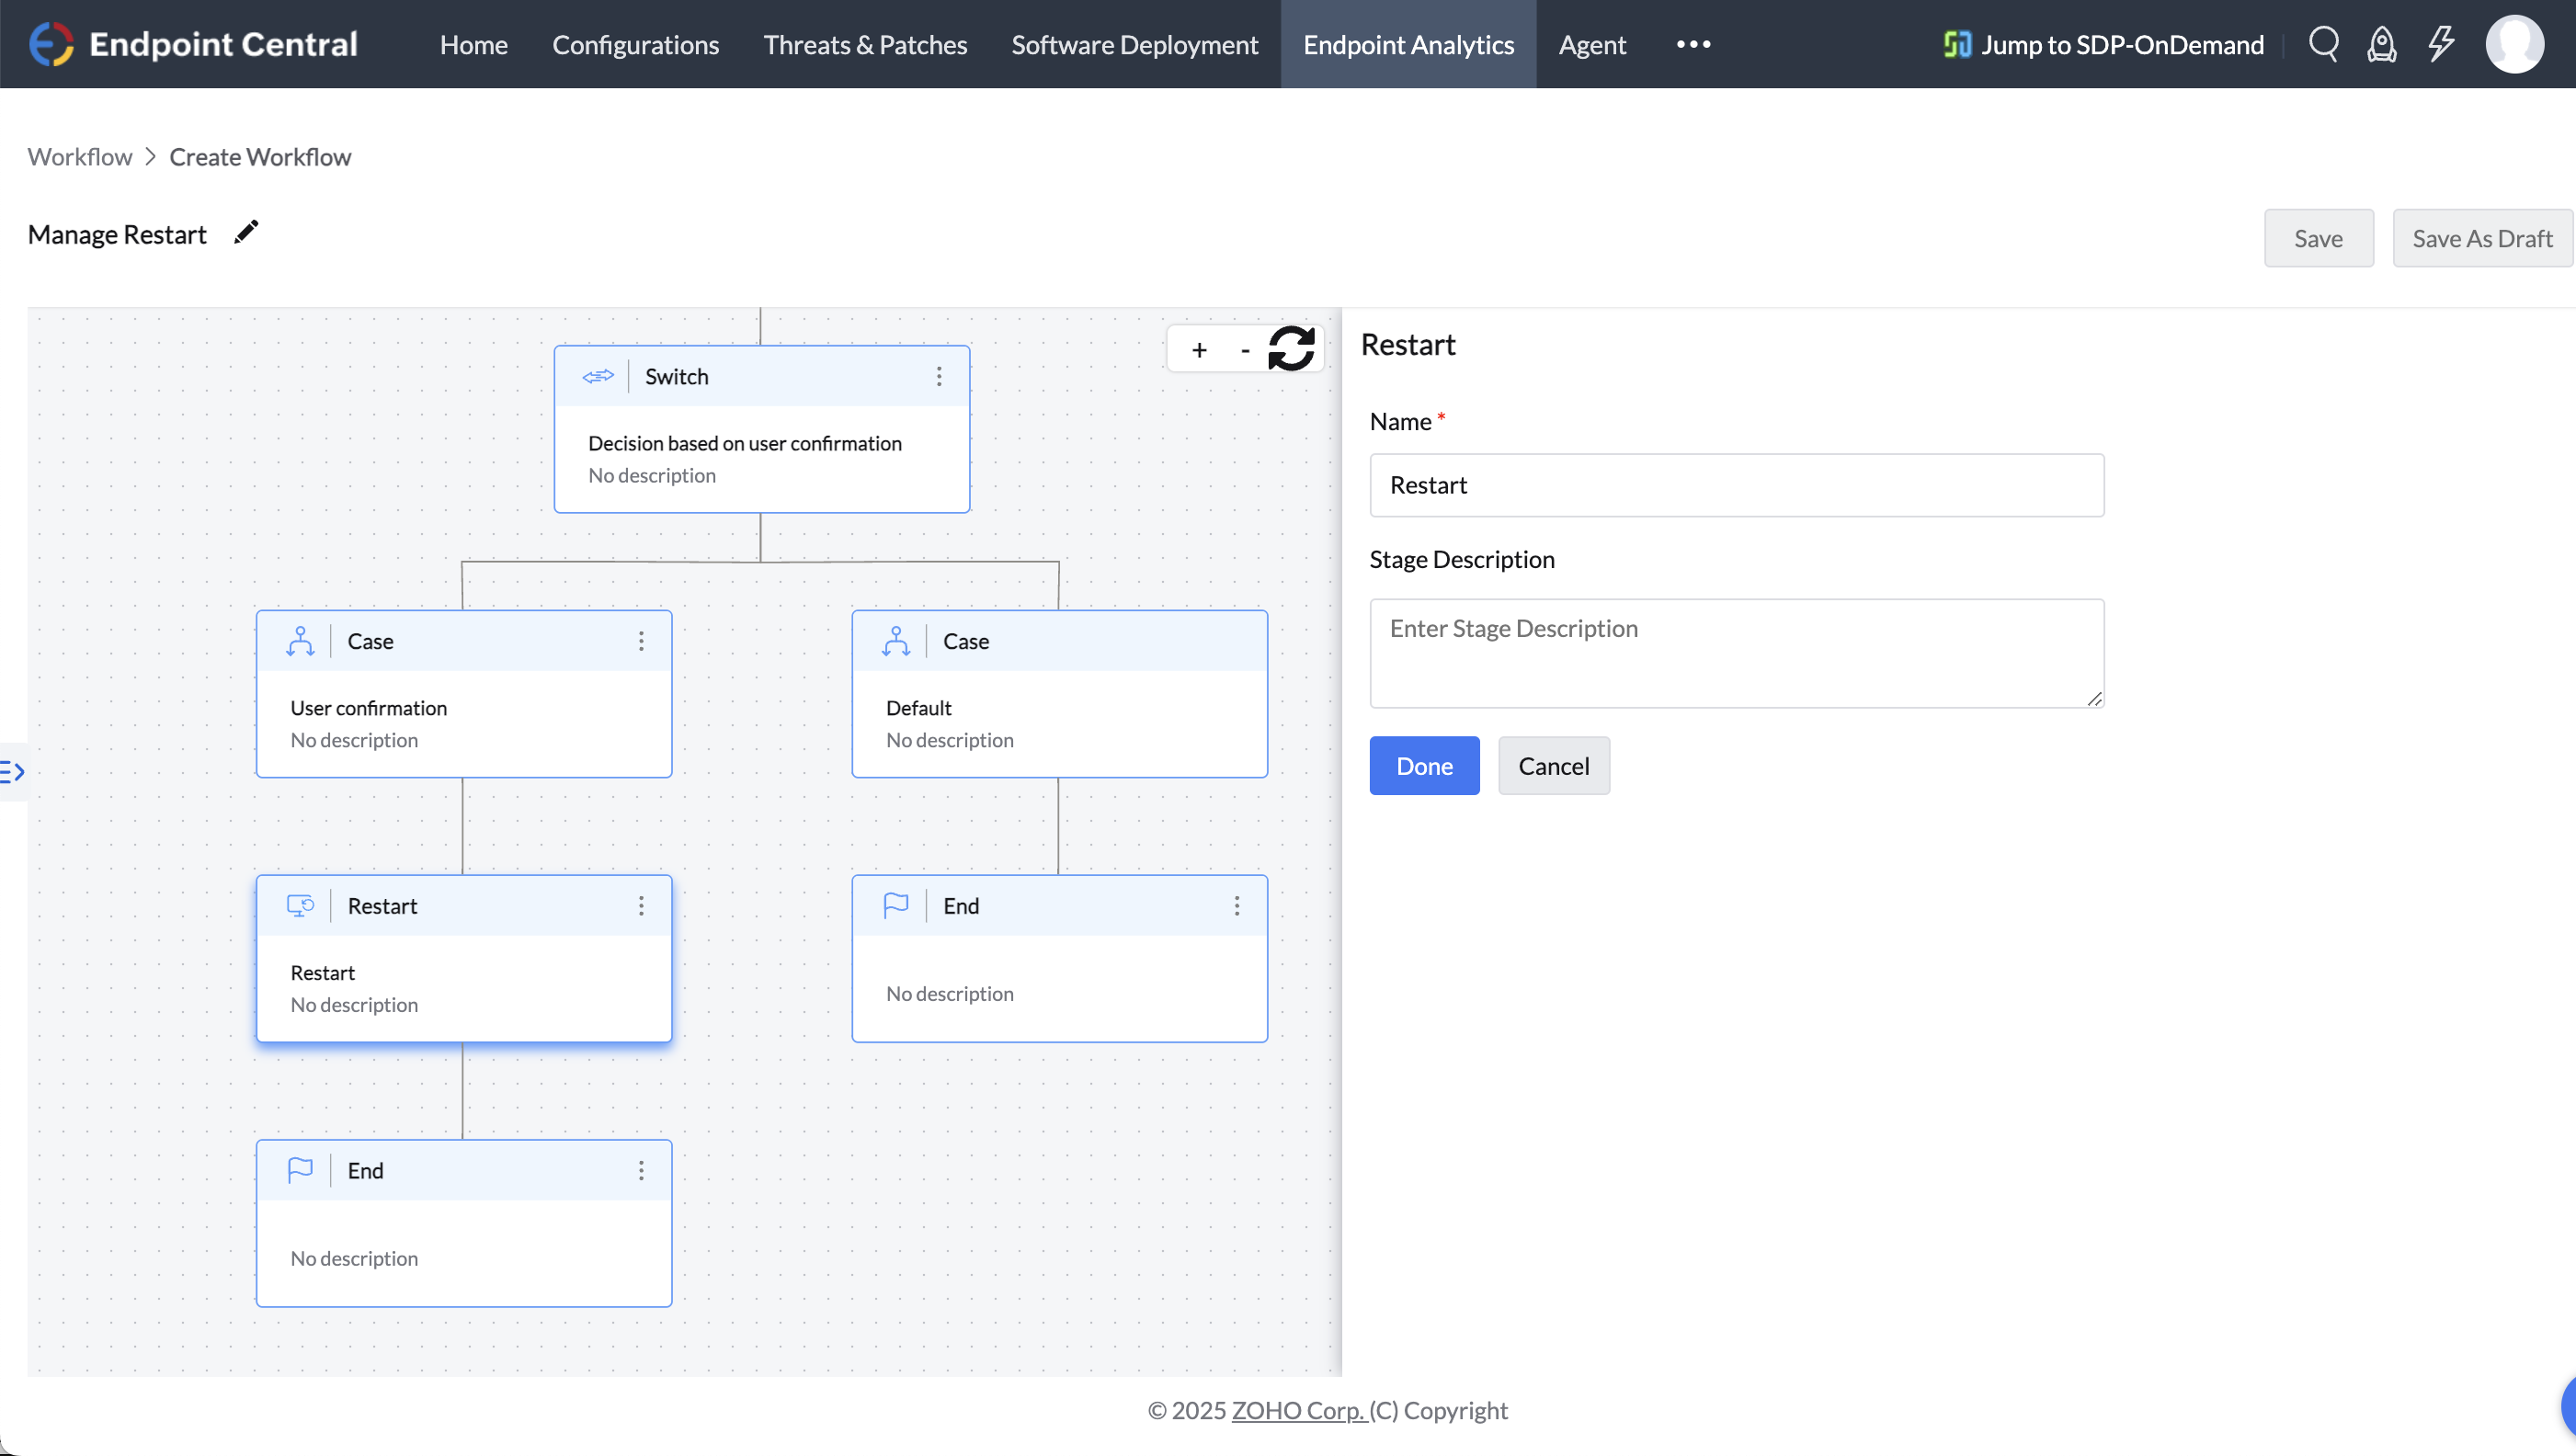Screen dimensions: 2576x1456
Task: Click the canvas refresh icon
Action: point(1290,349)
